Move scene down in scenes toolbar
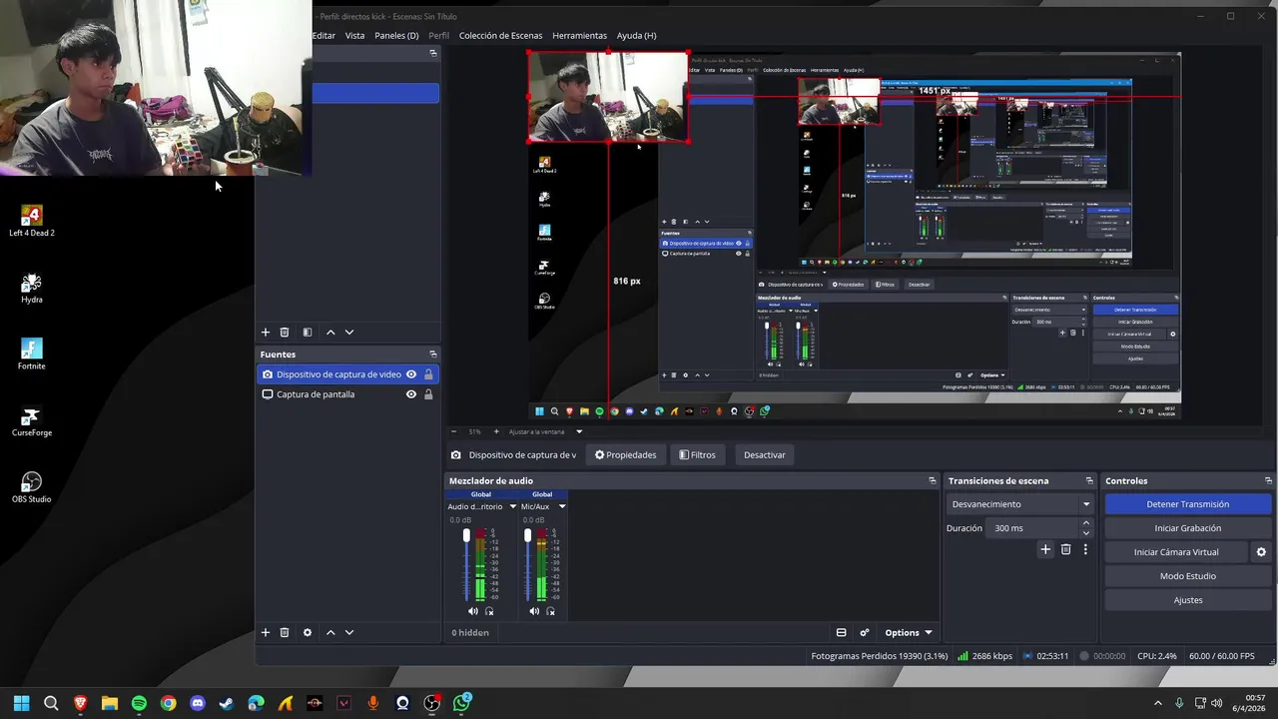This screenshot has height=719, width=1278. [349, 332]
